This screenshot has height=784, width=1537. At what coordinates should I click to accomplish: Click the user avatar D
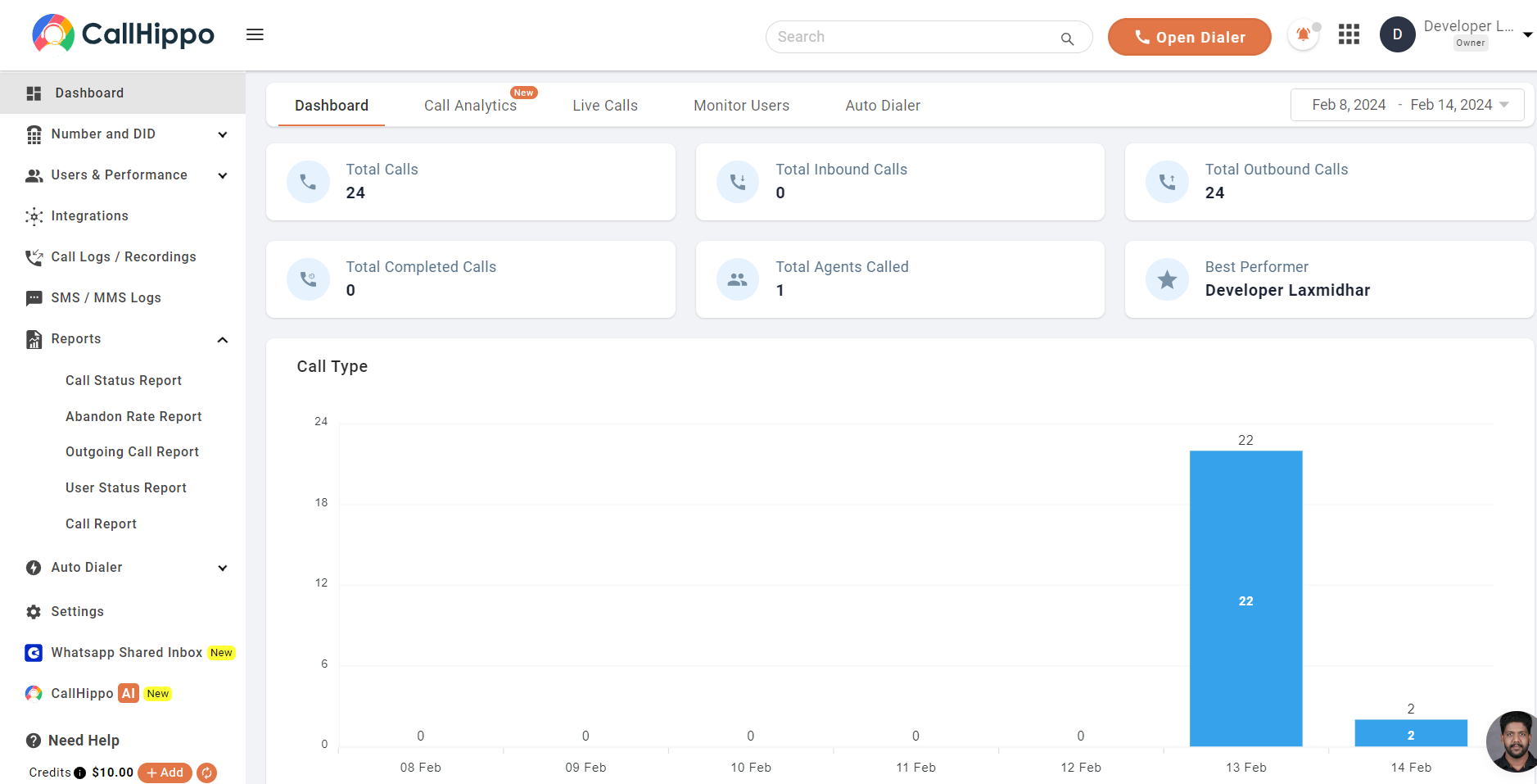pyautogui.click(x=1397, y=34)
